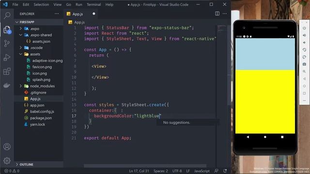
Task: Click the feedback icon in status bar
Action: tap(217, 171)
